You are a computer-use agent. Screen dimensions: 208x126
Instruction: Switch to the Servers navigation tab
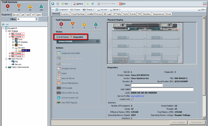click(x=16, y=15)
